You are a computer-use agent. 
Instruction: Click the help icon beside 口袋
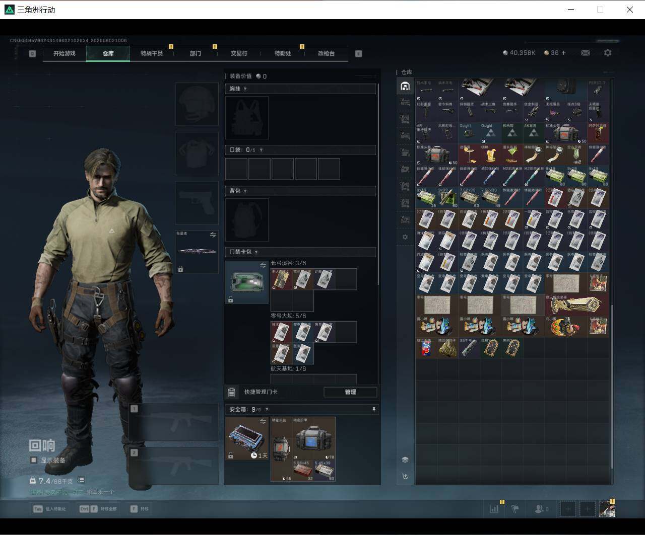[x=261, y=150]
